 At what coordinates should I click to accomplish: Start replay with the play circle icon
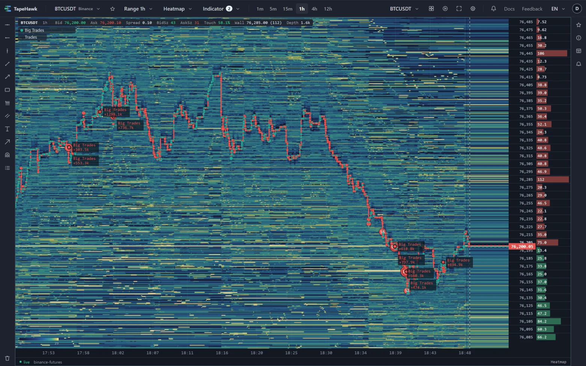445,9
